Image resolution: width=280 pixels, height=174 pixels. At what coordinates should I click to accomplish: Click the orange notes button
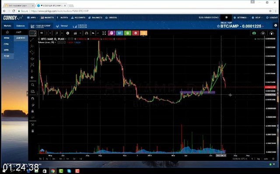(x=143, y=33)
